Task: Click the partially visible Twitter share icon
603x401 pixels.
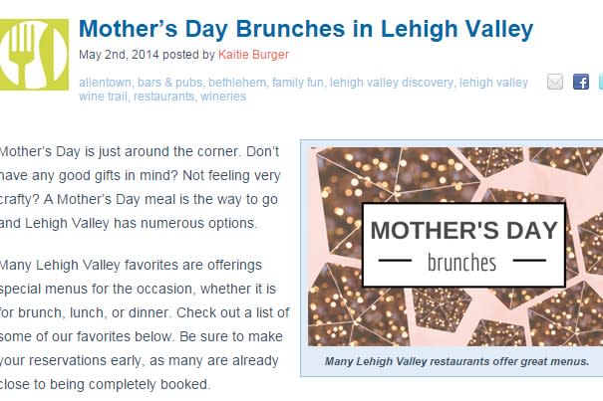Action: click(x=601, y=82)
